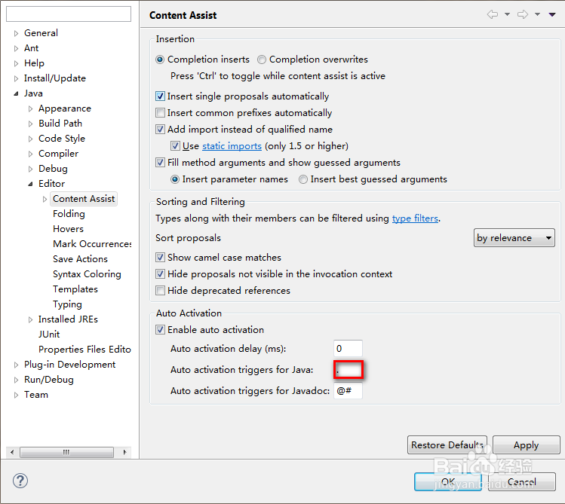Click the help question mark icon
The image size is (565, 504).
20,481
